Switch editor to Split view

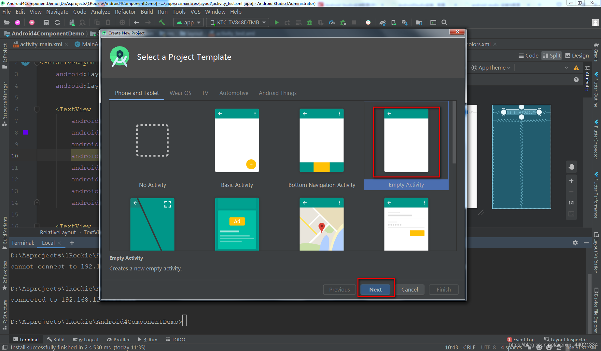(552, 56)
